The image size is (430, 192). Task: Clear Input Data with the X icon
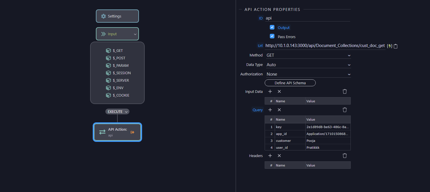pos(279,91)
